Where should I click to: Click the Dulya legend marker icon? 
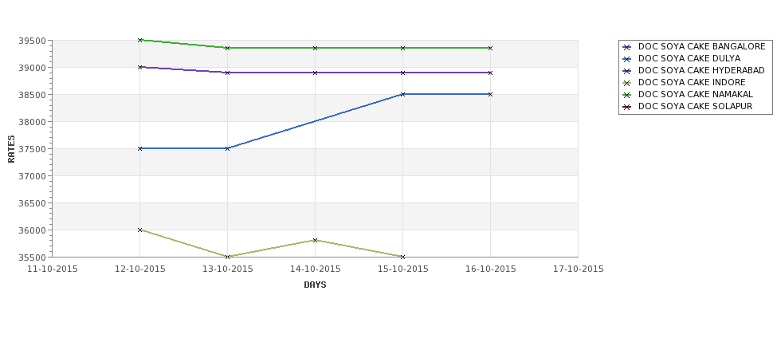pos(627,59)
